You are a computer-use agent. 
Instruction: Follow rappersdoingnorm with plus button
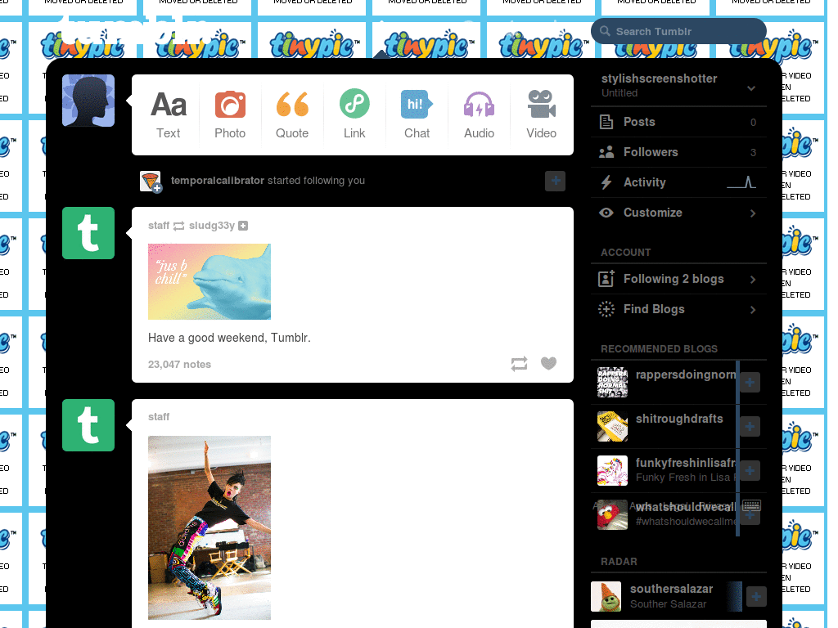pos(750,383)
